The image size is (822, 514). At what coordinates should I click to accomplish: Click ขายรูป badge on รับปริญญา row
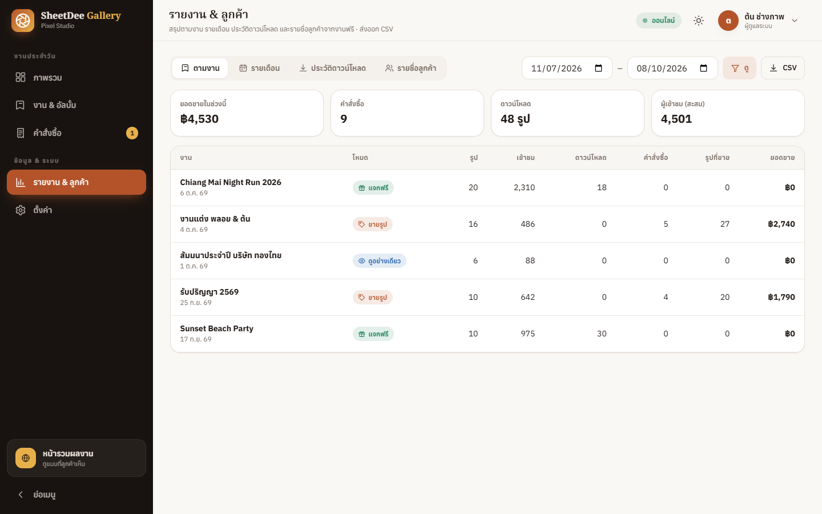tap(372, 298)
